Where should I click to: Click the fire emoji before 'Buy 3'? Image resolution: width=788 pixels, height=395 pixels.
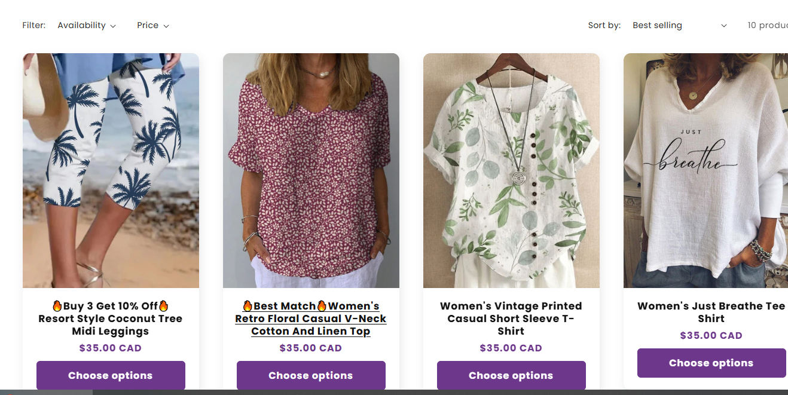coord(57,306)
